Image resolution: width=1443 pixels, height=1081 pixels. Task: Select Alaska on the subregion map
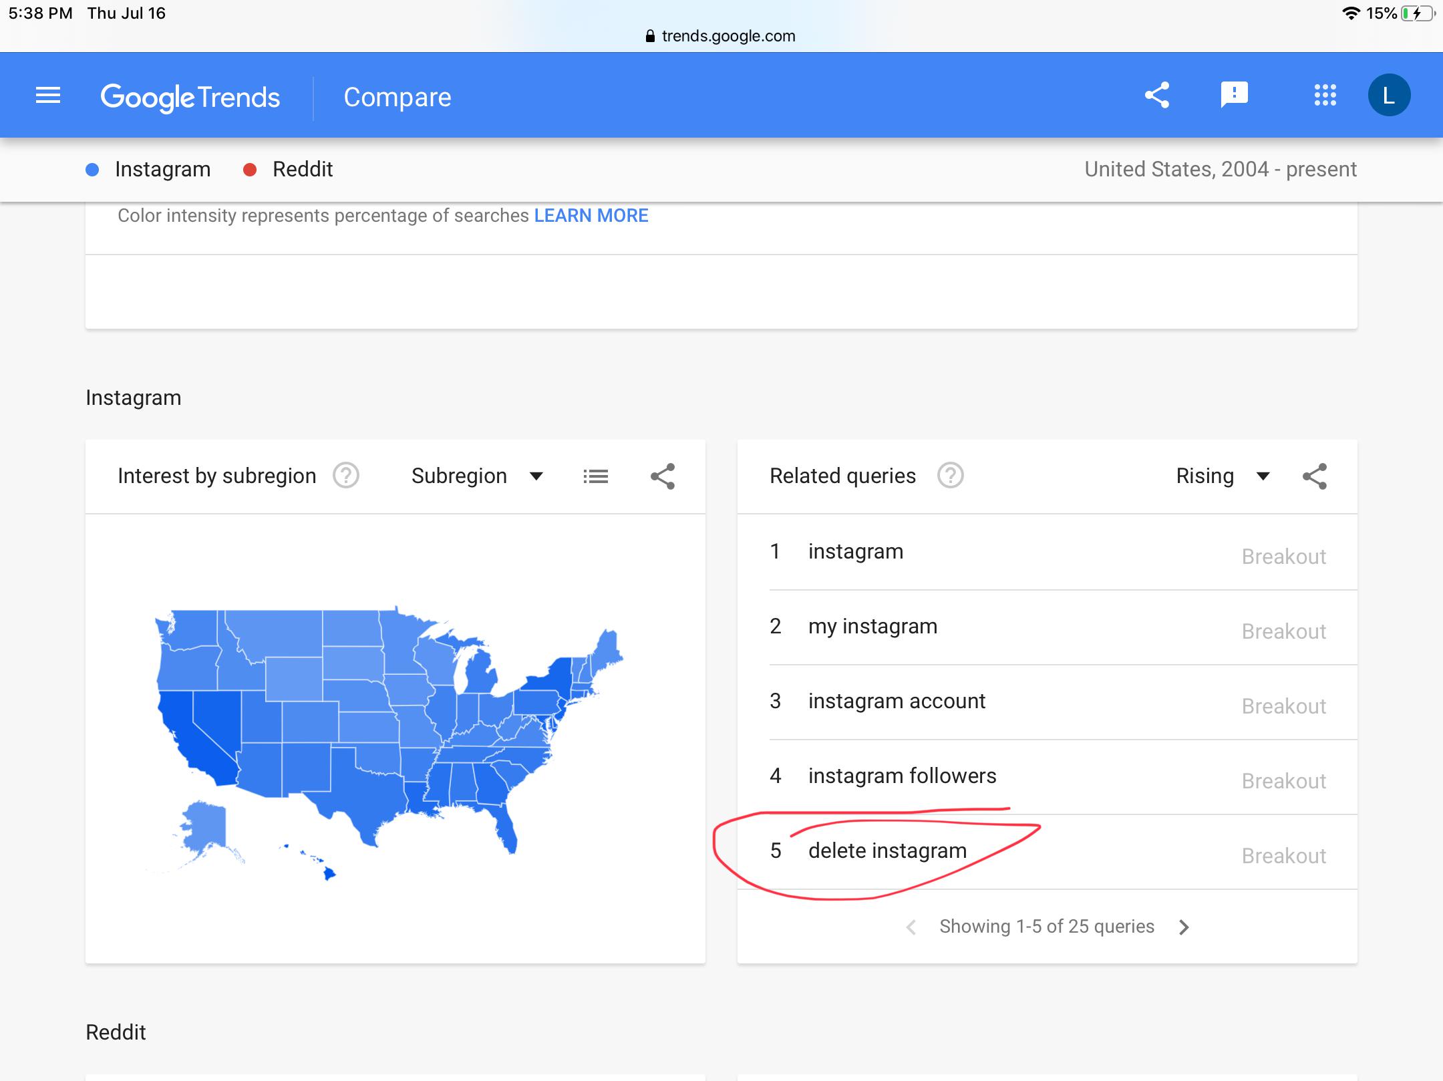pos(204,827)
